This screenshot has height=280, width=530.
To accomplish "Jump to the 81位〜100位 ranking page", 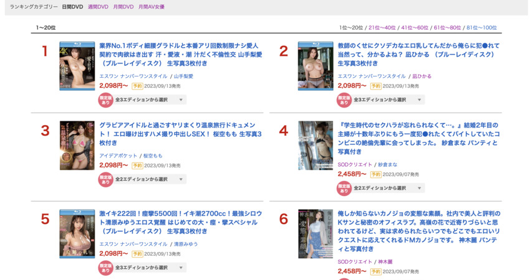I will (x=481, y=28).
